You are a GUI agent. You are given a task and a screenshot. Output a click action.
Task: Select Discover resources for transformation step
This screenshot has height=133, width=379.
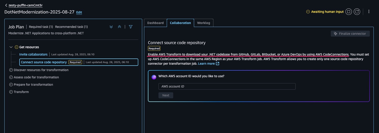[41, 70]
